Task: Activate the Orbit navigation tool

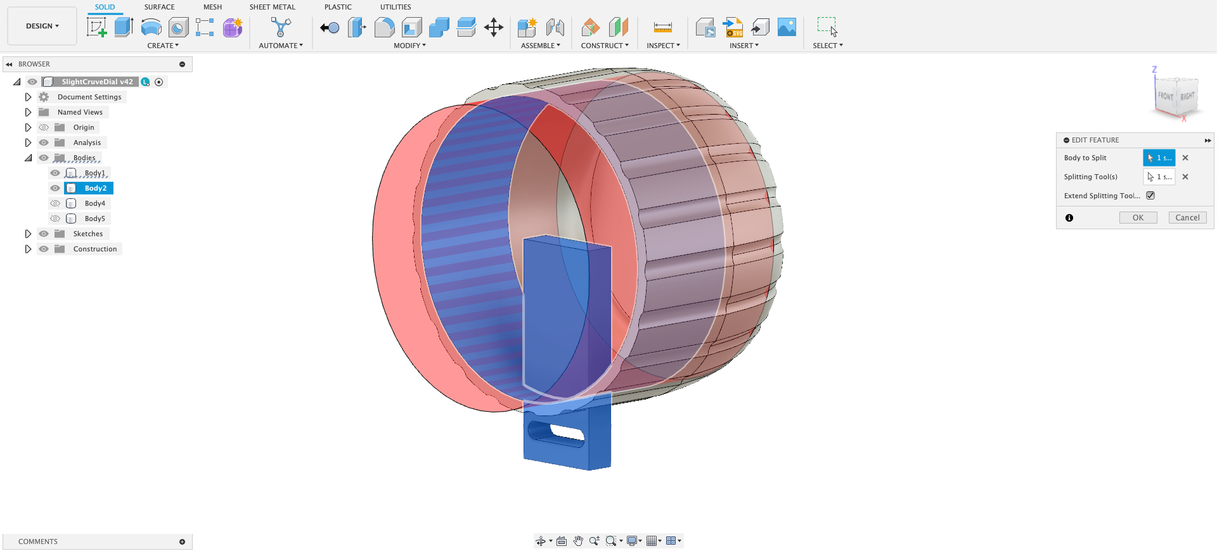Action: pos(541,541)
